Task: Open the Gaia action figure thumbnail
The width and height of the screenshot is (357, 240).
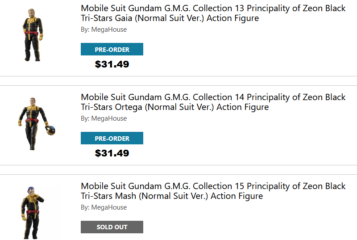Action: click(32, 35)
